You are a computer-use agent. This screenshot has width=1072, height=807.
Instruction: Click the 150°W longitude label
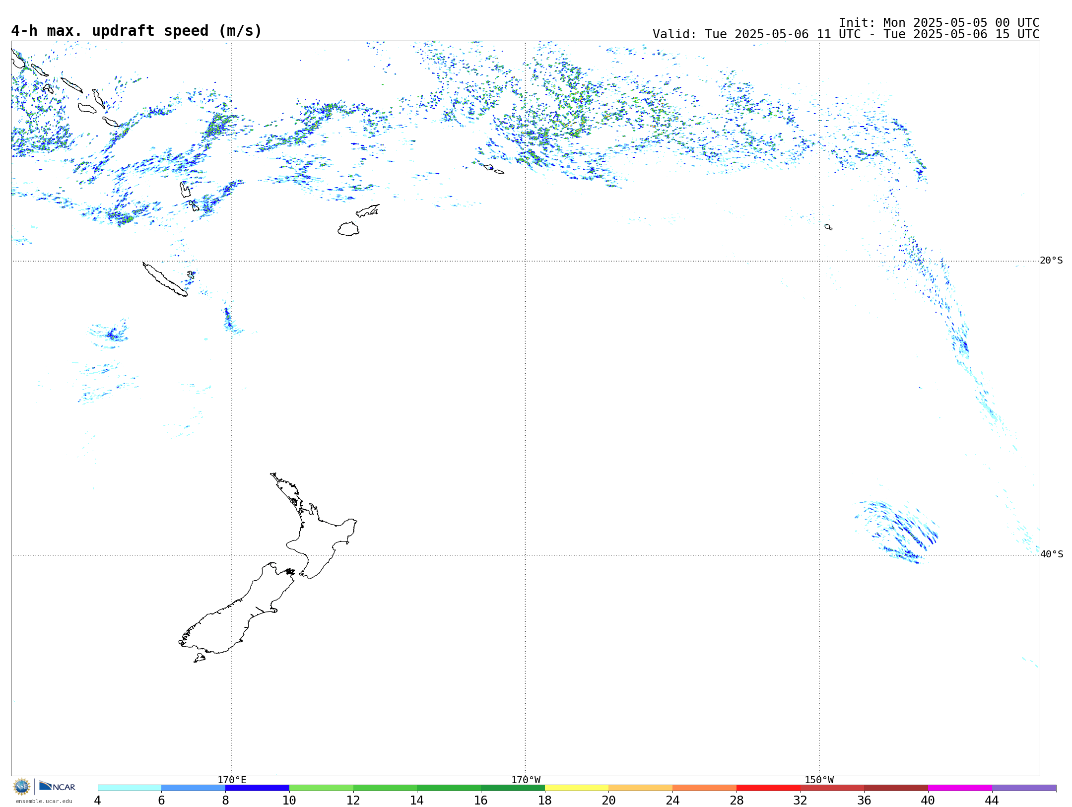pyautogui.click(x=819, y=780)
